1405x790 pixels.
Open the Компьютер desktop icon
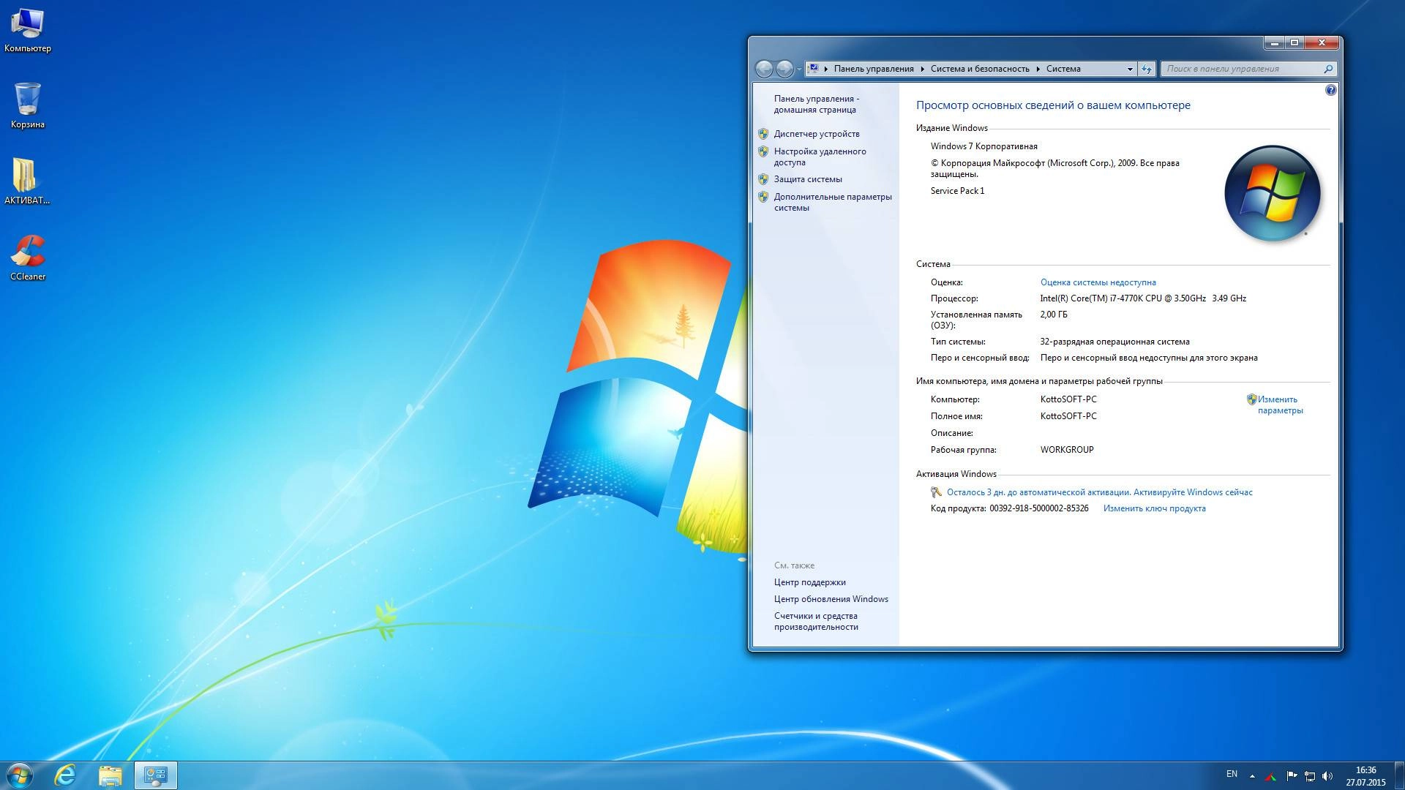click(27, 31)
